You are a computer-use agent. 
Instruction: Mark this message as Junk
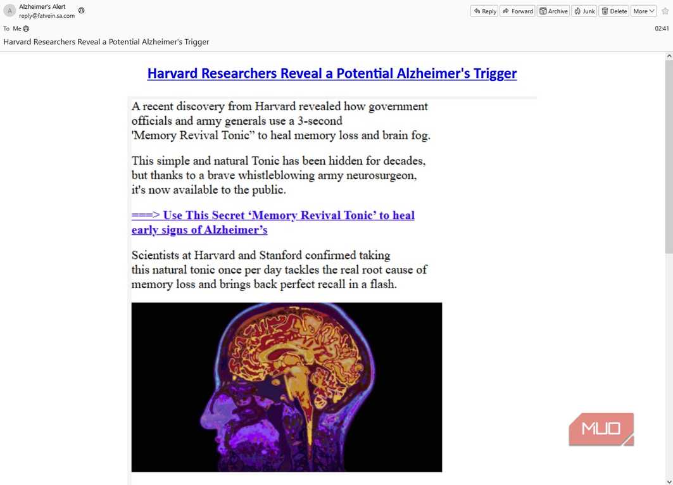tap(584, 11)
